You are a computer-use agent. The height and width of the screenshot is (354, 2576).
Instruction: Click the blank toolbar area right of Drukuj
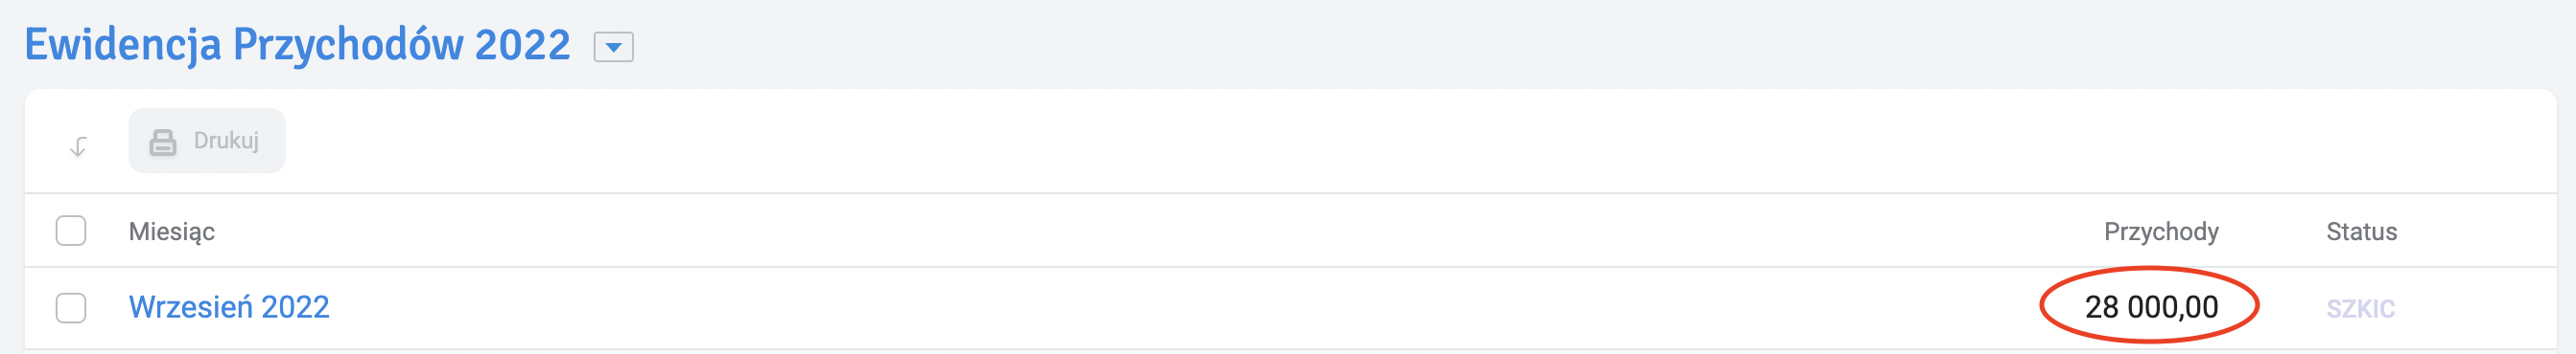coord(1400,141)
